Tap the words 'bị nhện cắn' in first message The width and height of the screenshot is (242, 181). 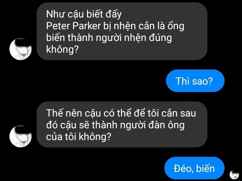click(x=129, y=26)
